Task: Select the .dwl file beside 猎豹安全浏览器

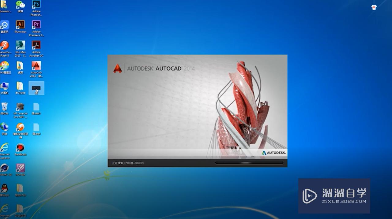Action: point(36,129)
